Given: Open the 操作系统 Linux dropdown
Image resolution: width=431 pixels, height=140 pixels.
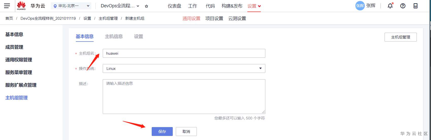Looking at the screenshot, I should (184, 68).
